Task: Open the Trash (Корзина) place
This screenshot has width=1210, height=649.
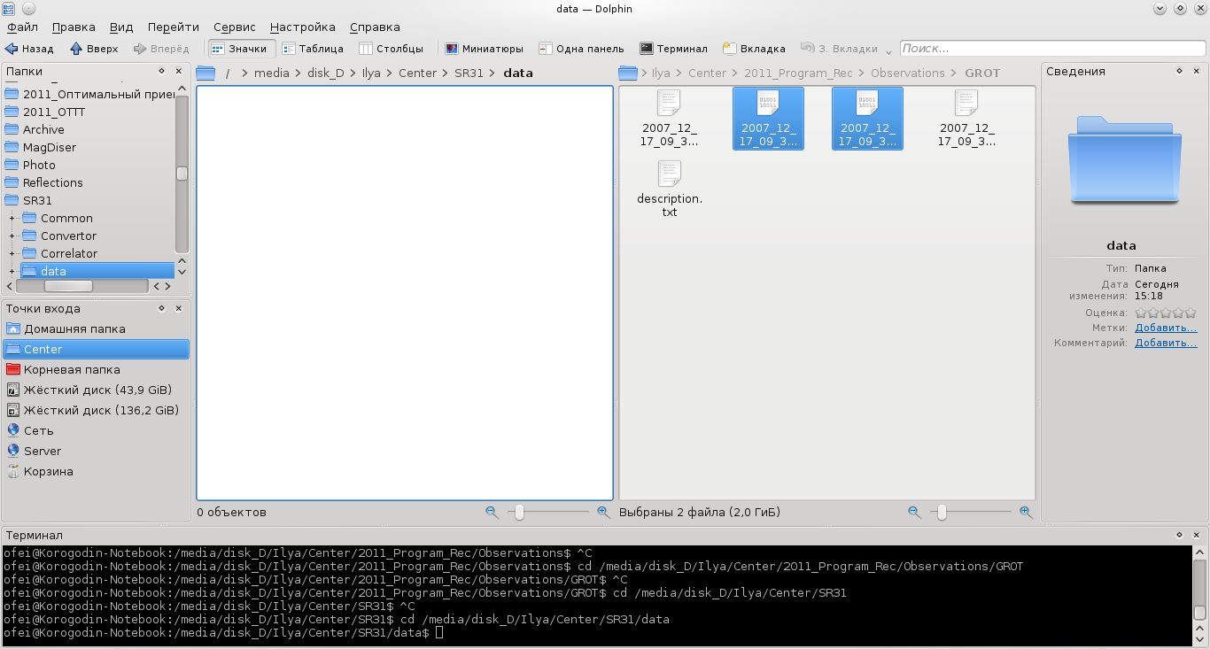Action: tap(13, 472)
